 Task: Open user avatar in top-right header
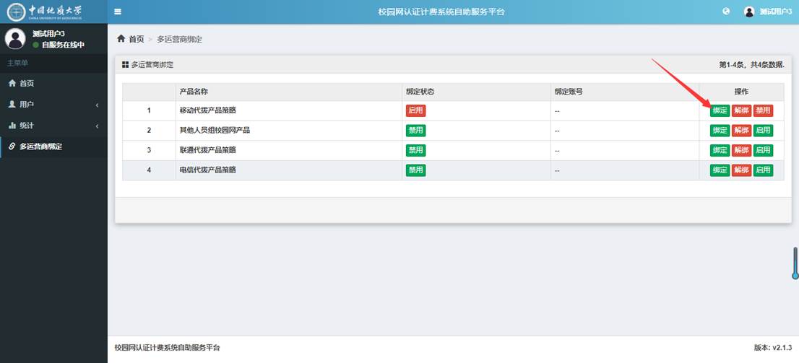coord(749,12)
